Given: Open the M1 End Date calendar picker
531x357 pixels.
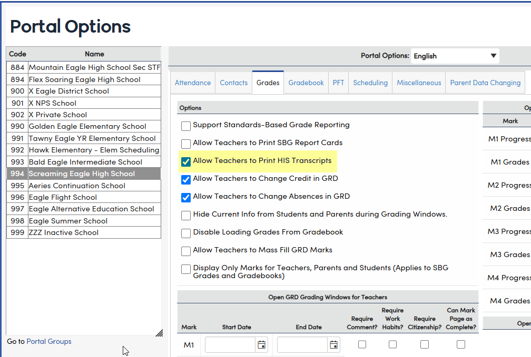Looking at the screenshot, I should point(333,344).
